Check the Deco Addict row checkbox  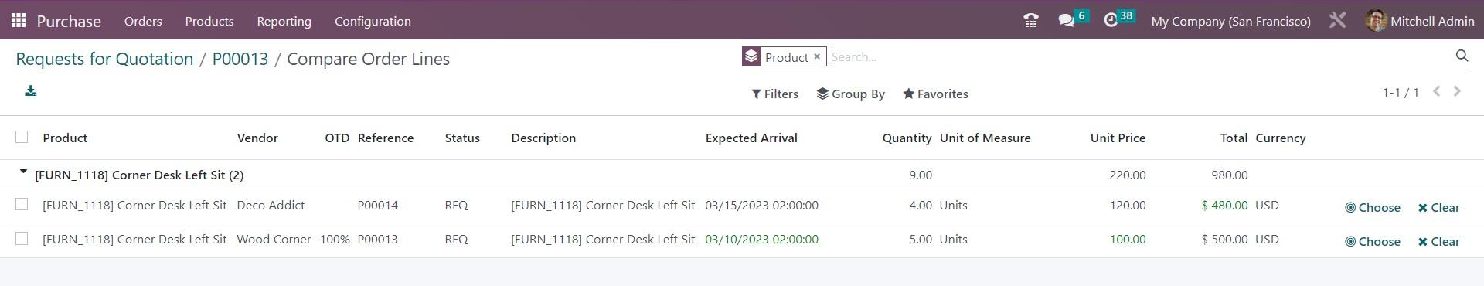[22, 204]
